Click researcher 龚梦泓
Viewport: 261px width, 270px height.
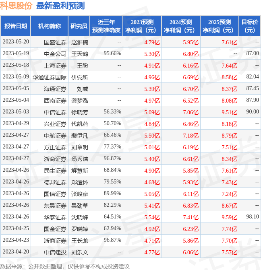[x=80, y=101]
